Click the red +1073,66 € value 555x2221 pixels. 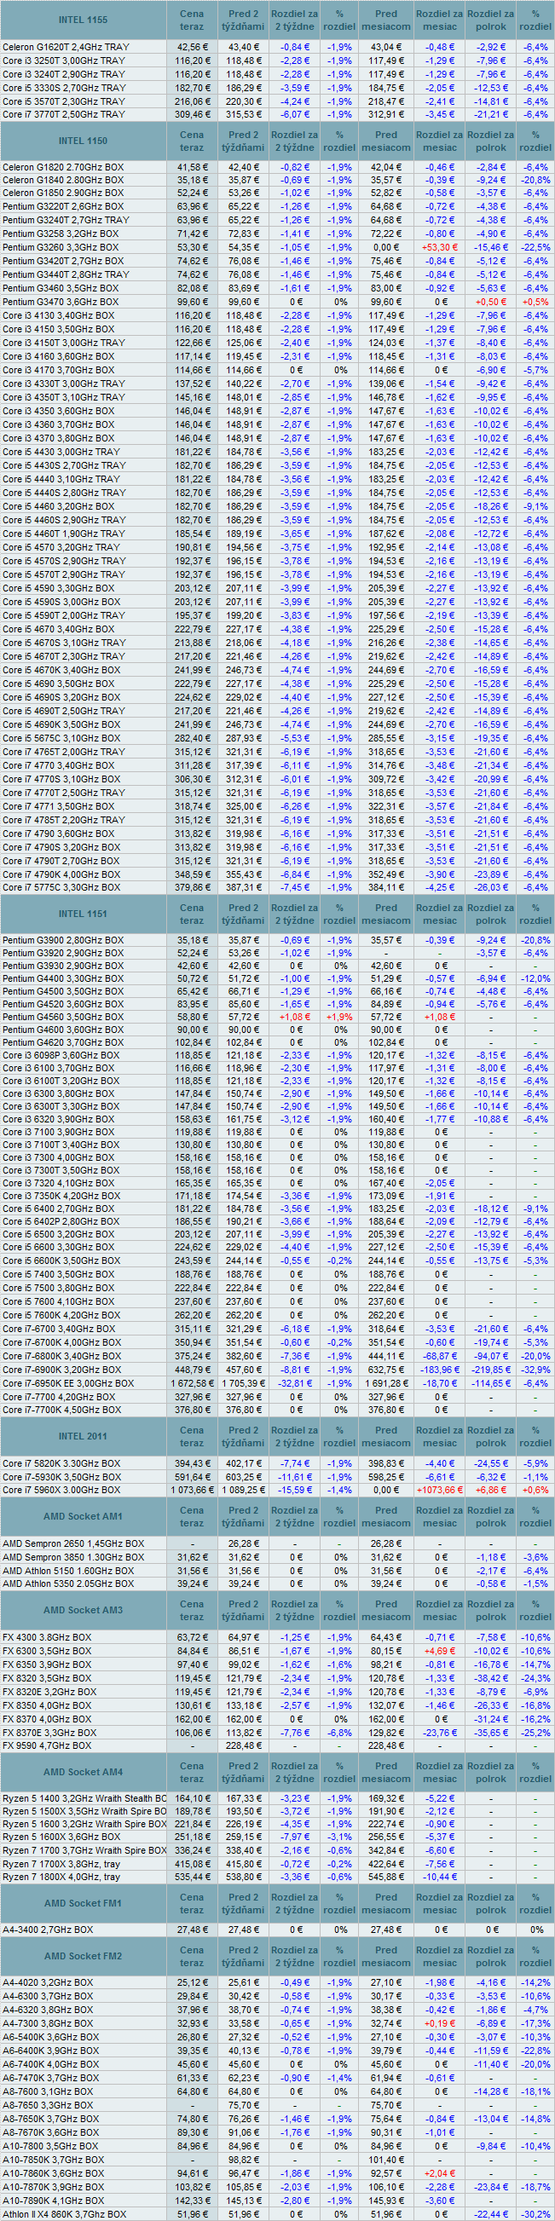(x=441, y=1490)
